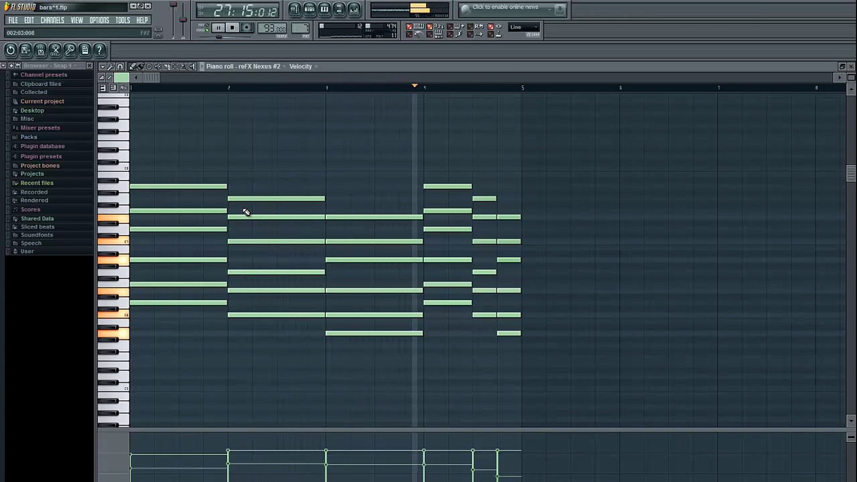Image resolution: width=857 pixels, height=482 pixels.
Task: Click to enable online news
Action: tap(505, 8)
